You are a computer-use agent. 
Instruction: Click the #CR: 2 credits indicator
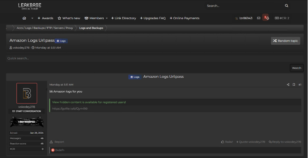(x=282, y=18)
